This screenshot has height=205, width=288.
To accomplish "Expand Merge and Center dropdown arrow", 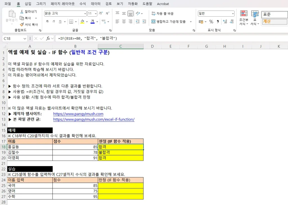I will [191, 22].
